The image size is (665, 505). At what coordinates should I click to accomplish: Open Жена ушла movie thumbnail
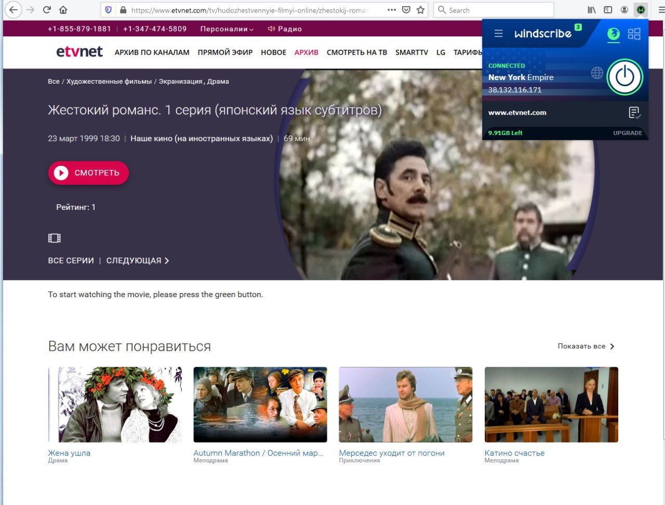point(115,405)
